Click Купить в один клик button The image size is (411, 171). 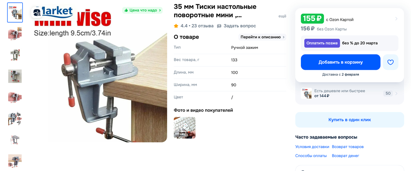tap(350, 120)
